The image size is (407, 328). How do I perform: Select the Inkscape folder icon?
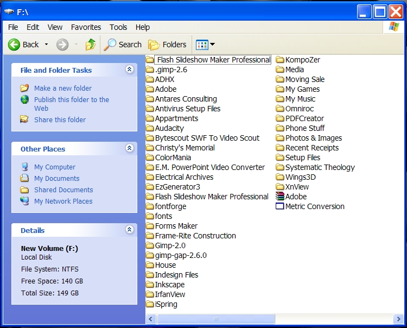[x=150, y=285]
